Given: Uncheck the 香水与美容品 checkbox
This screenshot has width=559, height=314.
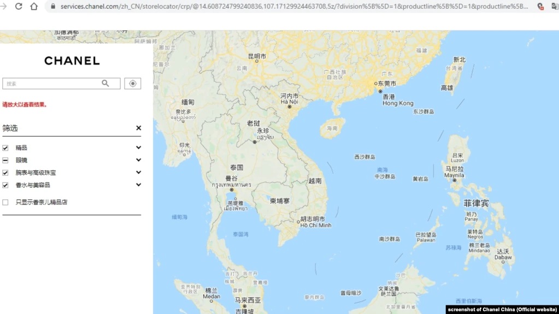Looking at the screenshot, I should click(5, 185).
